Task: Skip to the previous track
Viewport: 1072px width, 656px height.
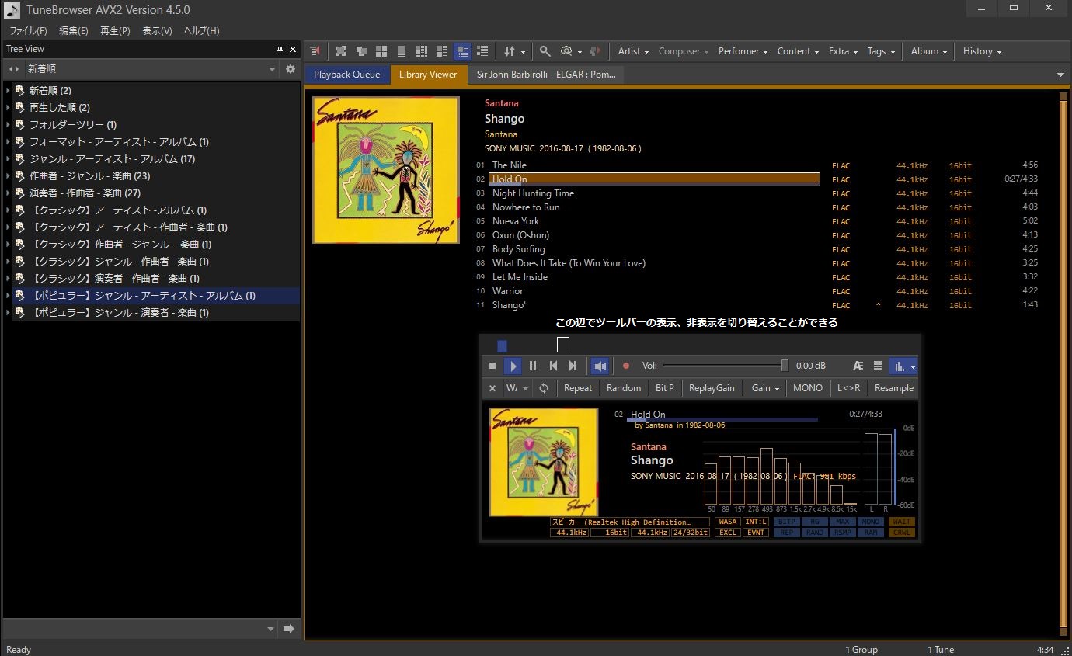Action: pos(553,366)
